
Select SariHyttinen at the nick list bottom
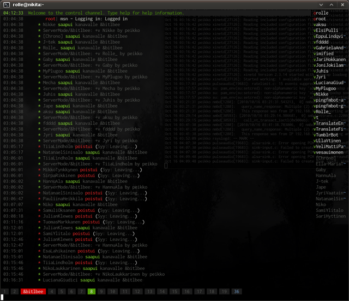[x=331, y=216]
